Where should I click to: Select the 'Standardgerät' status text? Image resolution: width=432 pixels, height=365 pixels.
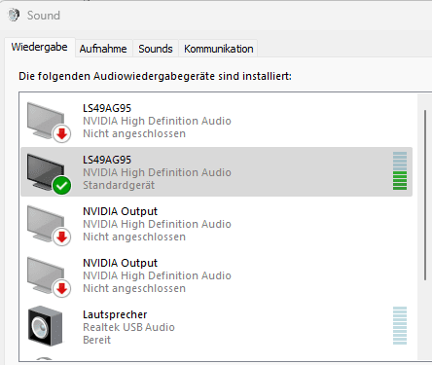119,185
